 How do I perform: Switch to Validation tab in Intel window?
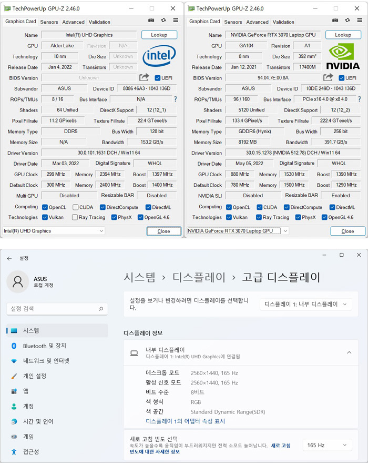(99, 22)
